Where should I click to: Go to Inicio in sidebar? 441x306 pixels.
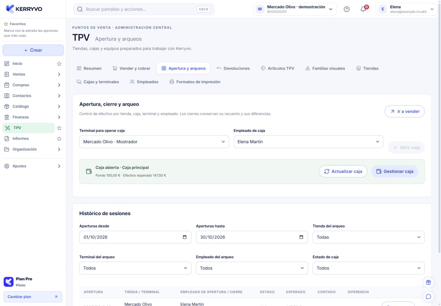point(29,64)
